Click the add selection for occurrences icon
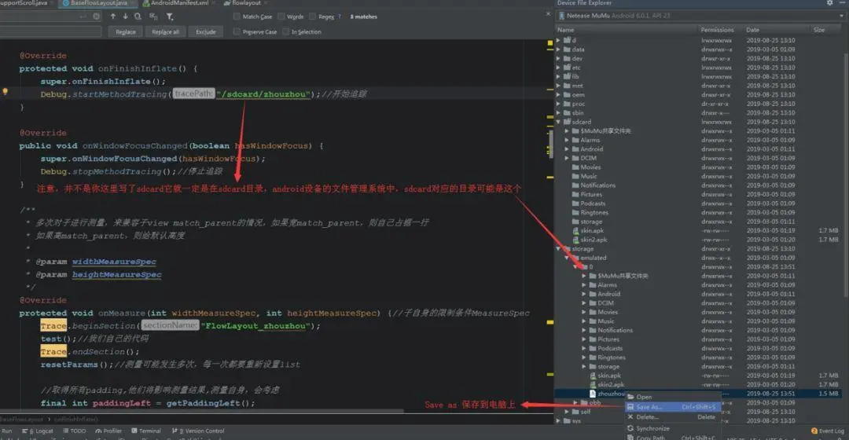The height and width of the screenshot is (440, 849). [x=153, y=16]
